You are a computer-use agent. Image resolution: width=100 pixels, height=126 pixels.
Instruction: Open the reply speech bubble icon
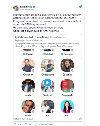[x=26, y=124]
